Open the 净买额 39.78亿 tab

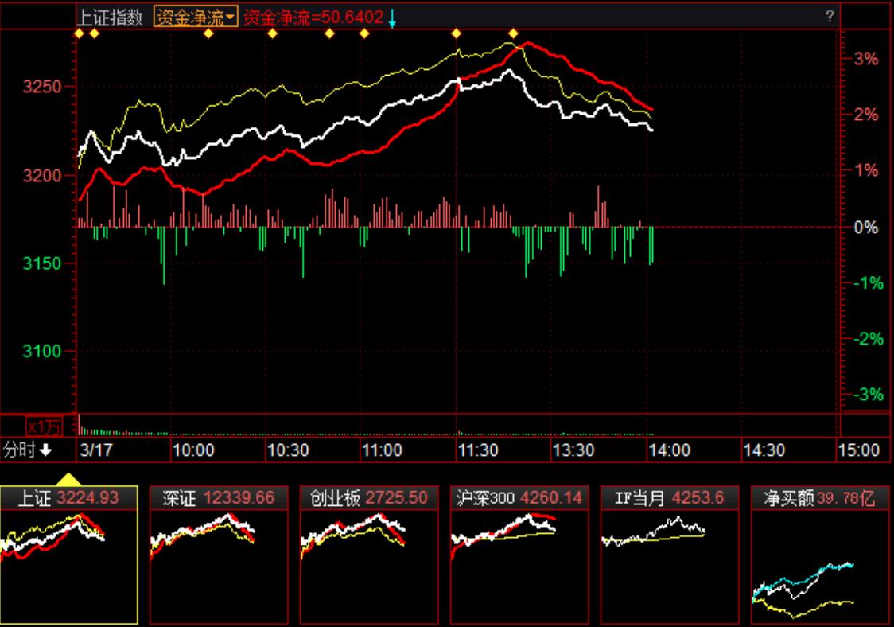[820, 498]
